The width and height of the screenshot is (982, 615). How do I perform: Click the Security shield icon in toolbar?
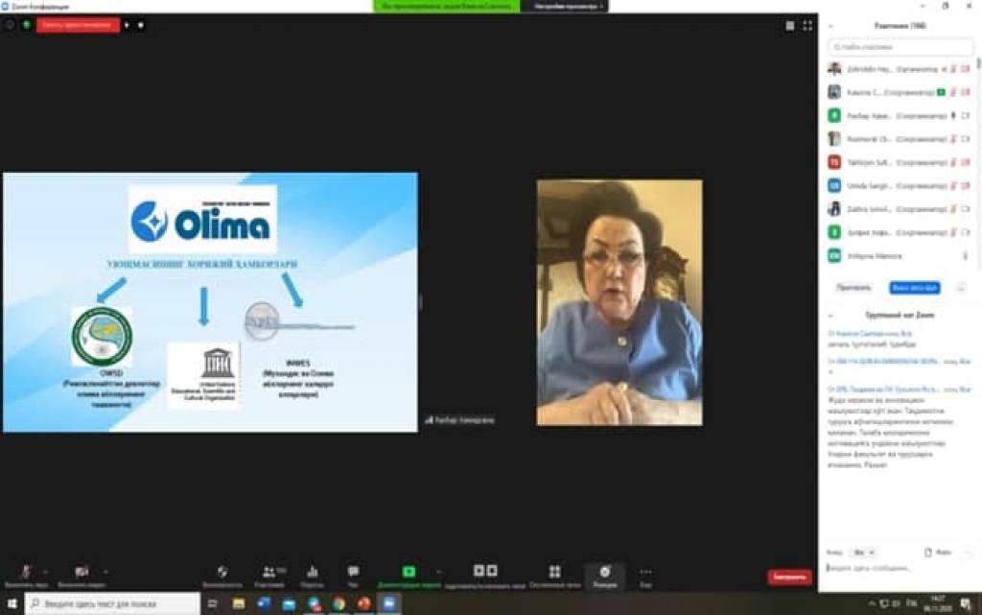click(x=222, y=572)
